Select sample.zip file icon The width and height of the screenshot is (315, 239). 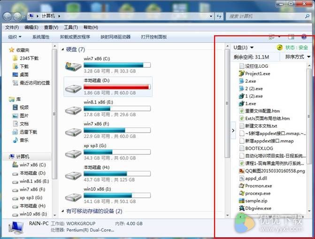point(241,201)
